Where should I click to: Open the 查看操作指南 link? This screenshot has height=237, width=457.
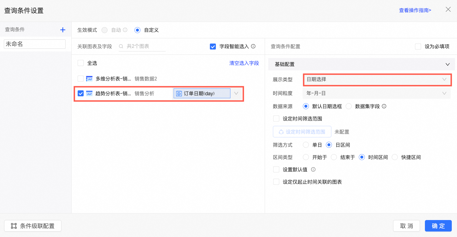pyautogui.click(x=415, y=10)
